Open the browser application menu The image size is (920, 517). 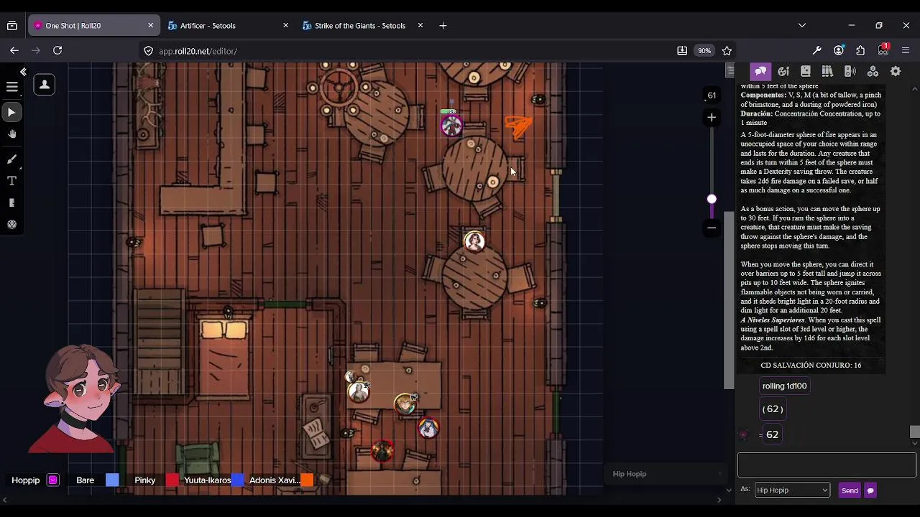[906, 51]
